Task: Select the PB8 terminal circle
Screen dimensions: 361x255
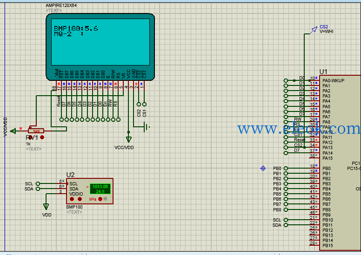Action: (x=286, y=209)
